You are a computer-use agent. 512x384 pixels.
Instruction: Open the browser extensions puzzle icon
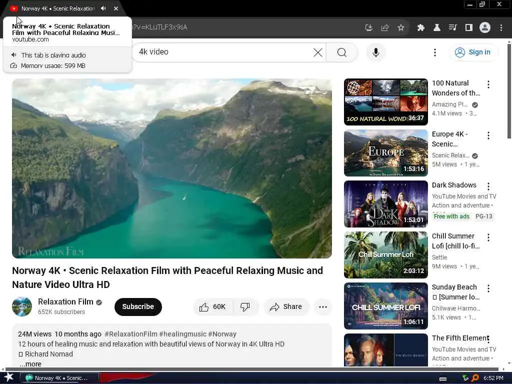pyautogui.click(x=421, y=28)
